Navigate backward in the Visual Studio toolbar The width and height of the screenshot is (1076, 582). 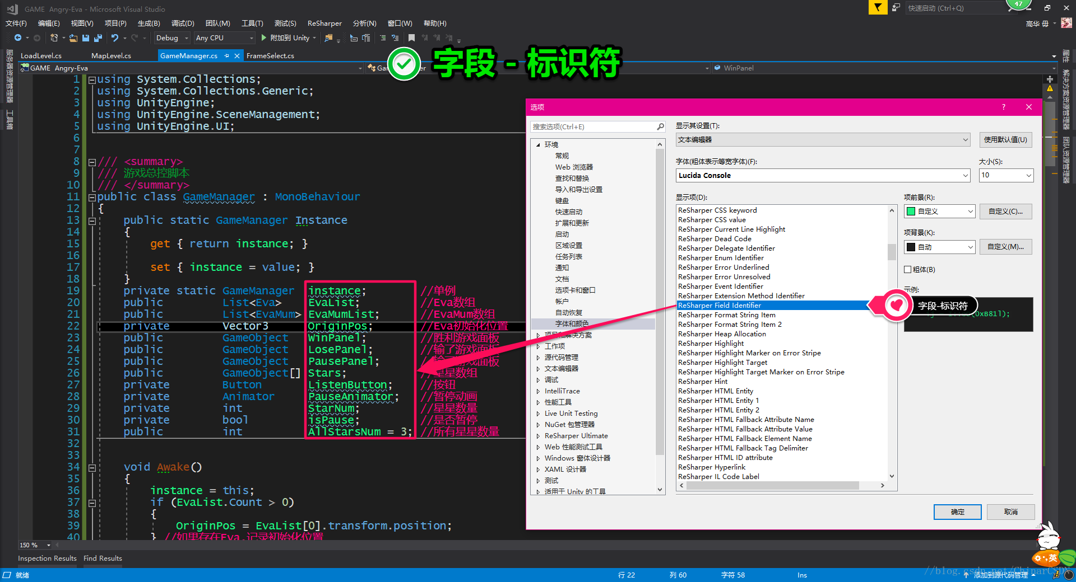pyautogui.click(x=18, y=37)
